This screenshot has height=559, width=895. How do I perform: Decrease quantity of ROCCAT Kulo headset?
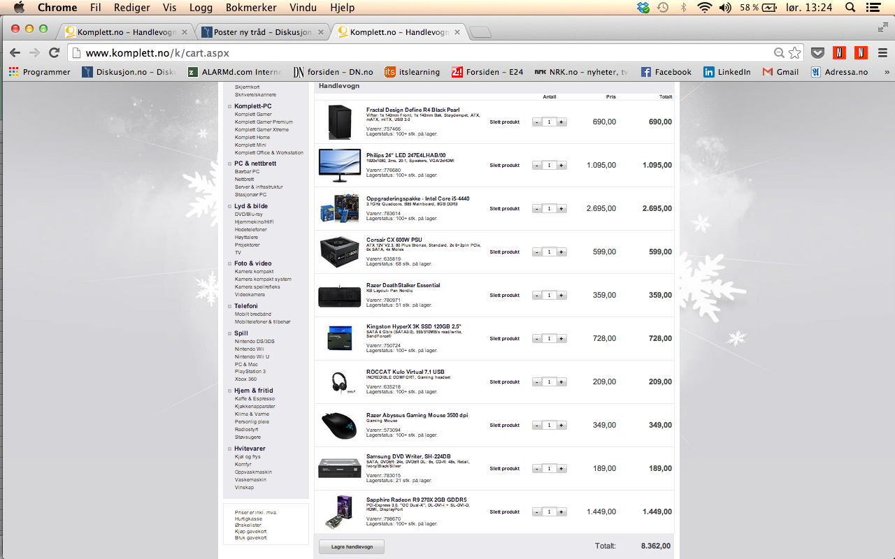(x=536, y=382)
